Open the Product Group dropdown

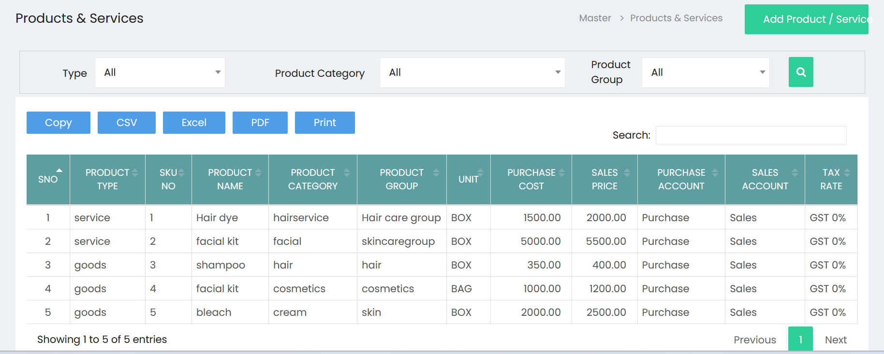[706, 72]
